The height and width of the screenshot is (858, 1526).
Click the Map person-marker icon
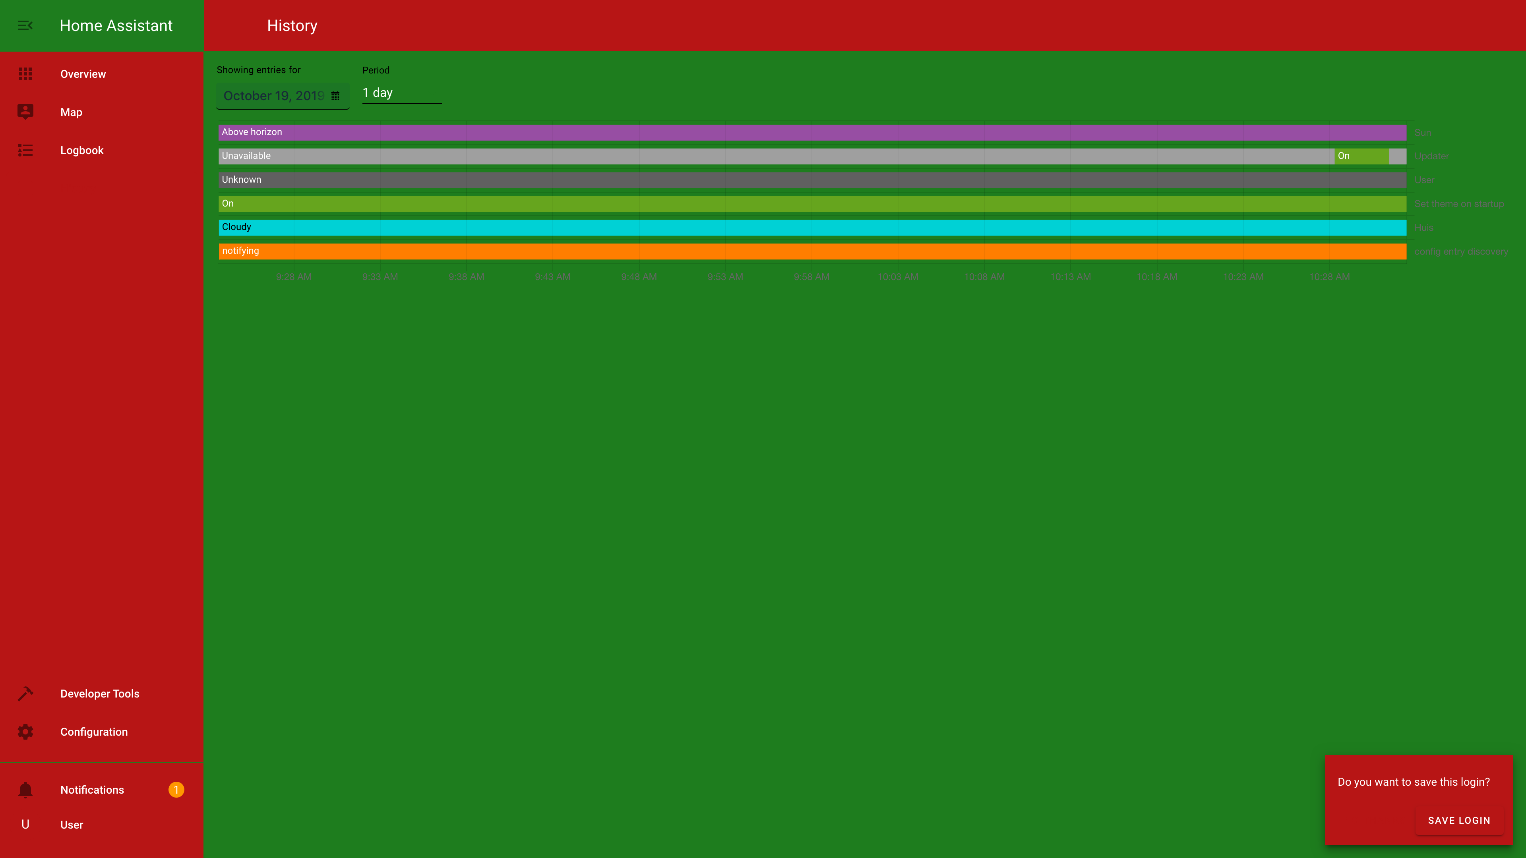click(25, 112)
